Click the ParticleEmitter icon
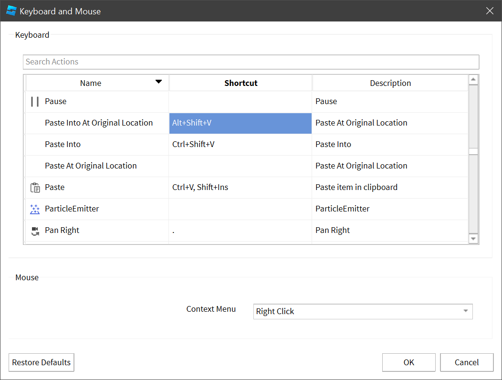Screen dimensions: 502x380 (35, 209)
